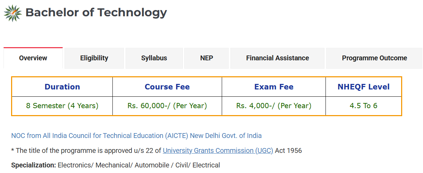Click the bold Specialization label
Viewport: 423px width, 173px height.
33,165
